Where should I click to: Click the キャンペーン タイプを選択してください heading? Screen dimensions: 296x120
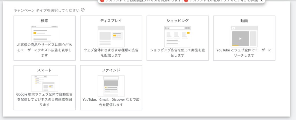tap(46, 10)
